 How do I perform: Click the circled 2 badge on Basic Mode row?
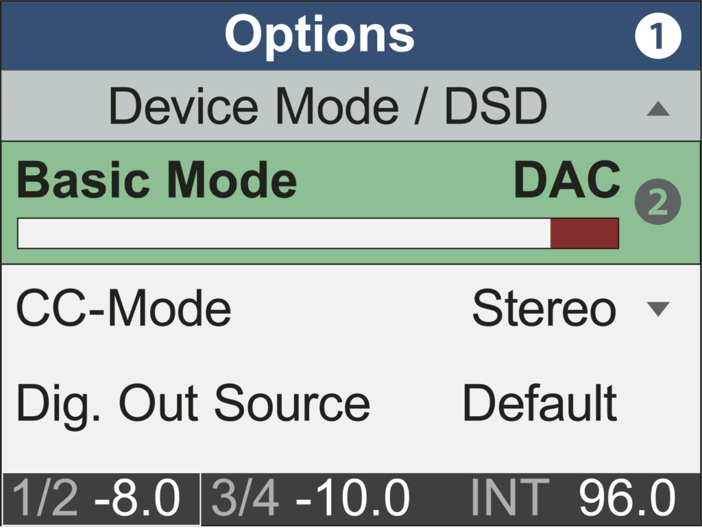tap(659, 201)
